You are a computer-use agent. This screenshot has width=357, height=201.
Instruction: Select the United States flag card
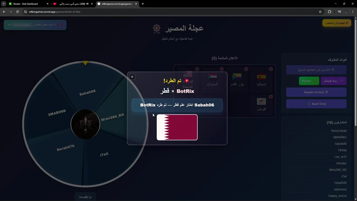coord(188,80)
